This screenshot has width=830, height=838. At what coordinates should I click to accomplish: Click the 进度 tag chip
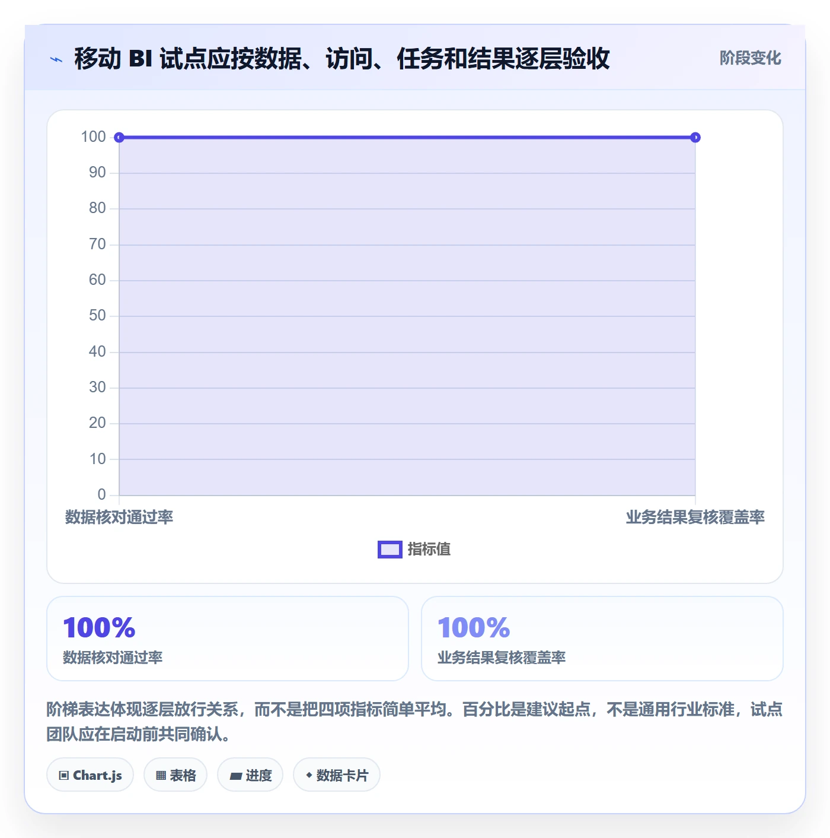tap(250, 775)
